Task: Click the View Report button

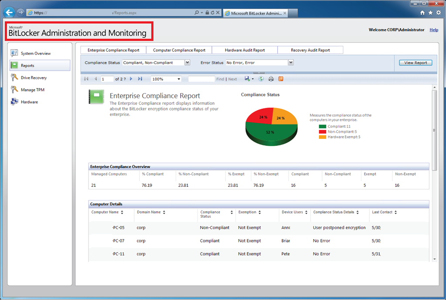Action: tap(415, 63)
